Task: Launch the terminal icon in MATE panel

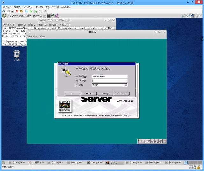Action: 49,16
